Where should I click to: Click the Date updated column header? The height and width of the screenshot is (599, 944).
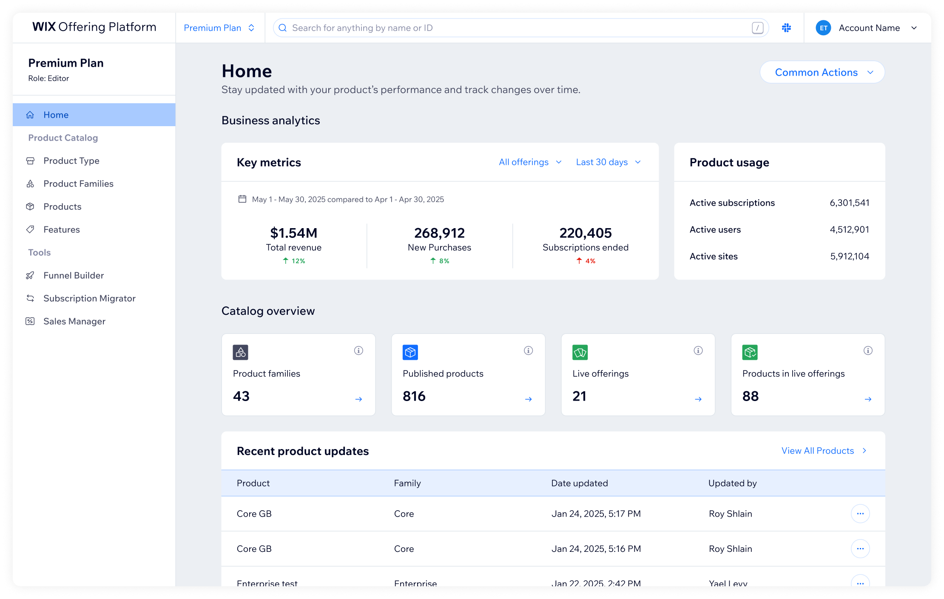pyautogui.click(x=580, y=483)
